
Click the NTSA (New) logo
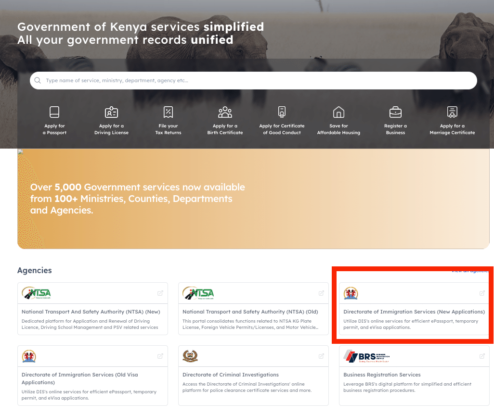(x=36, y=293)
